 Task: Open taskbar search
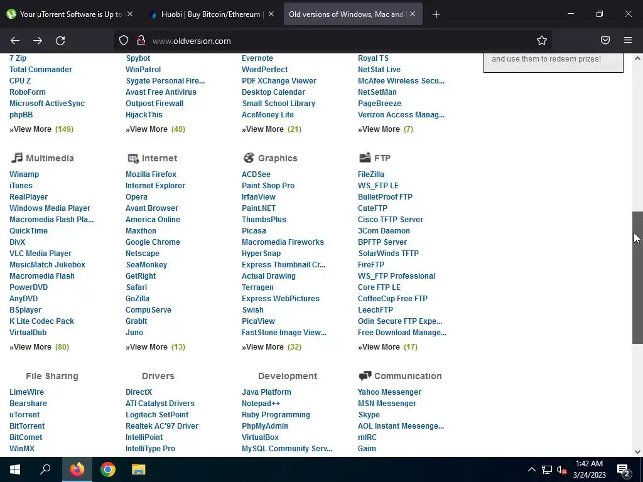point(45,469)
